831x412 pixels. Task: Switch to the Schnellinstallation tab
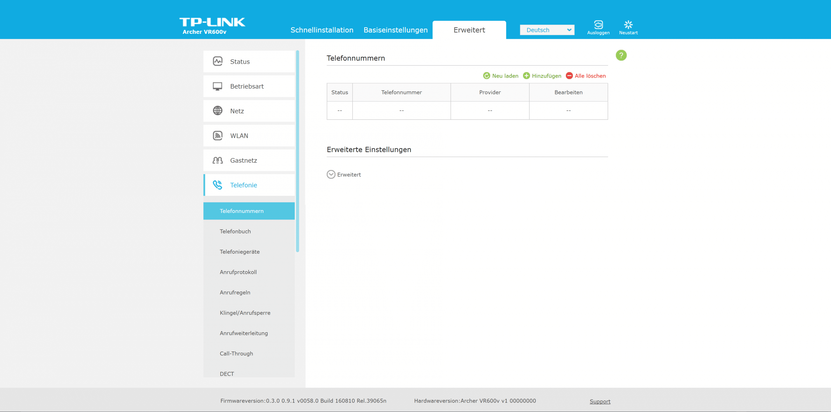(322, 30)
